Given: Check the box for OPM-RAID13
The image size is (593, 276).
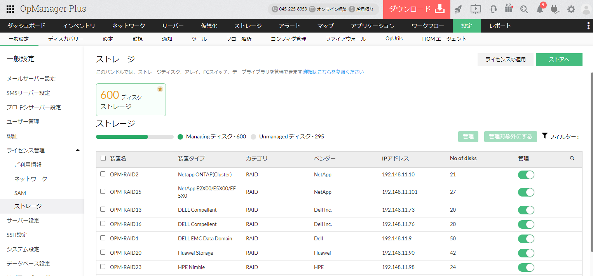Looking at the screenshot, I should [103, 209].
